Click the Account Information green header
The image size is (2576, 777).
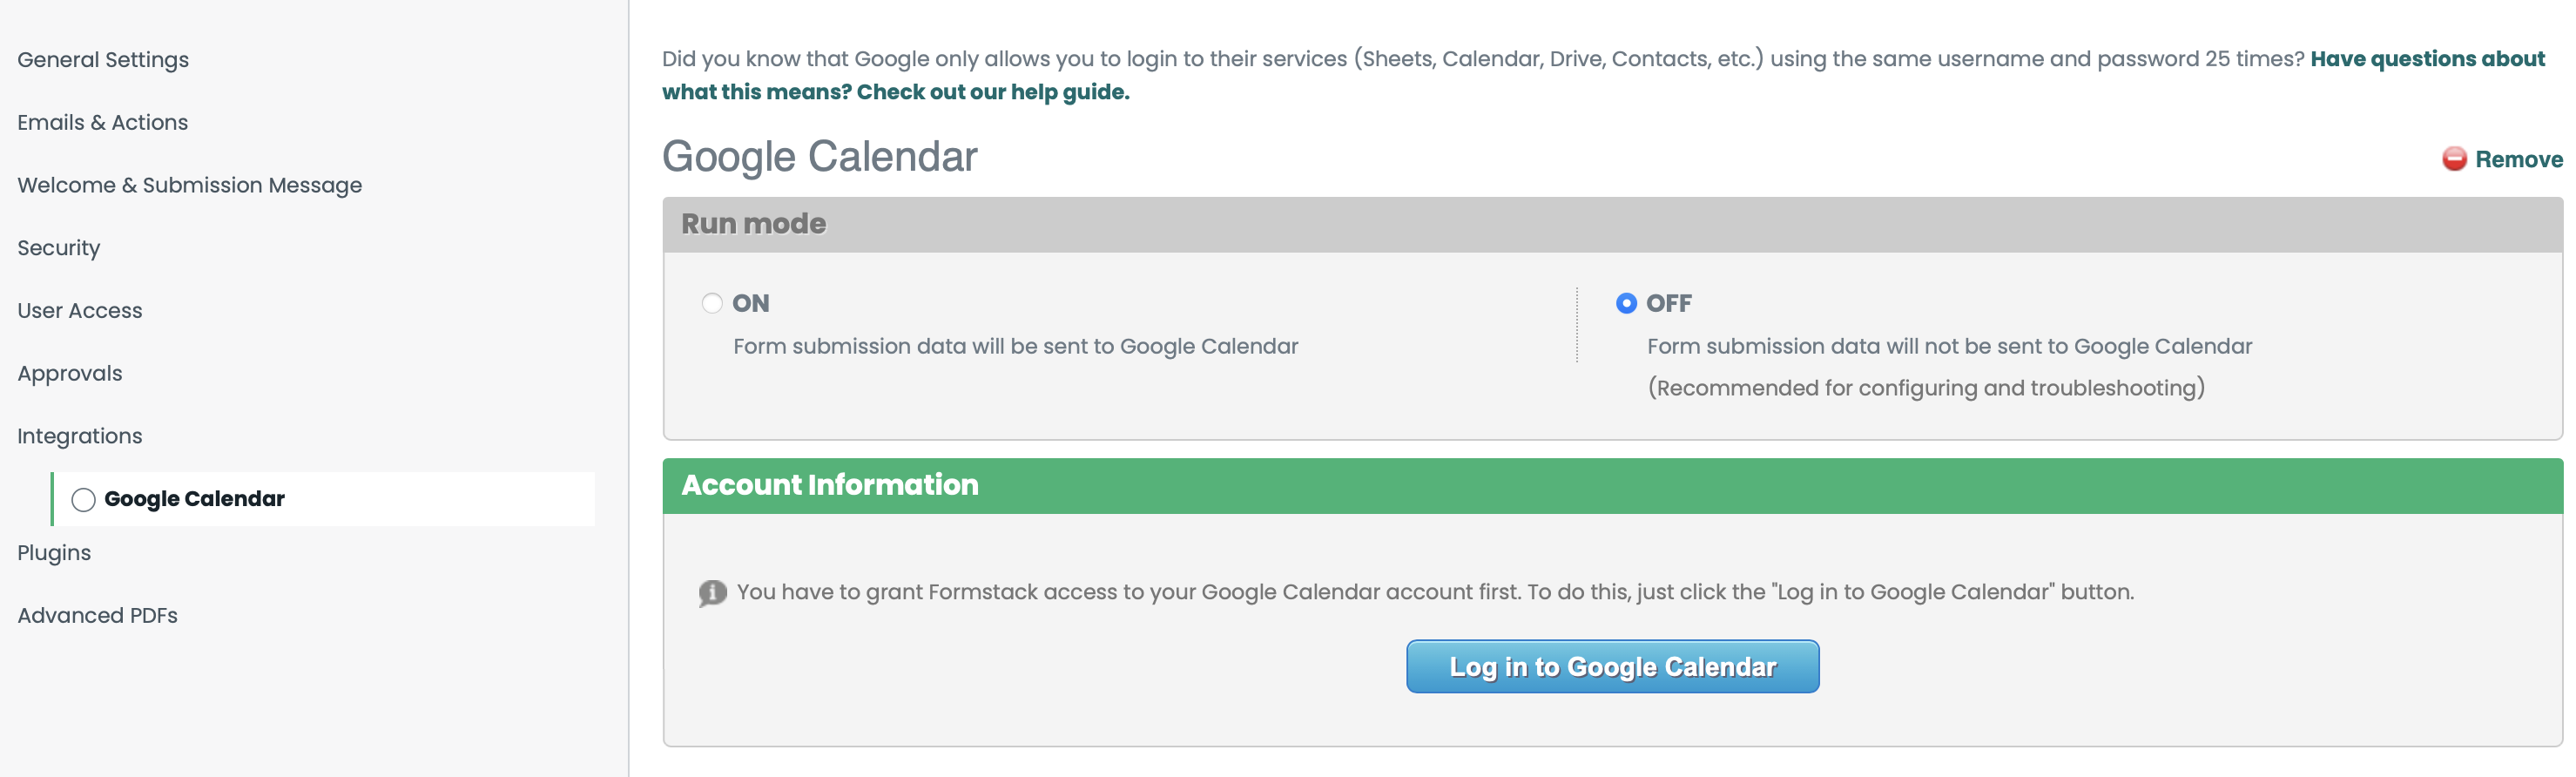coord(1612,486)
